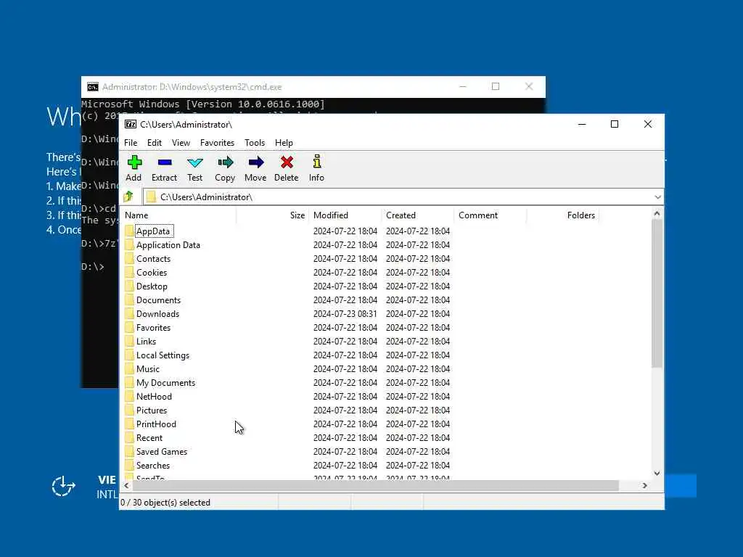
Task: Click the Test toolbar icon
Action: pyautogui.click(x=194, y=162)
